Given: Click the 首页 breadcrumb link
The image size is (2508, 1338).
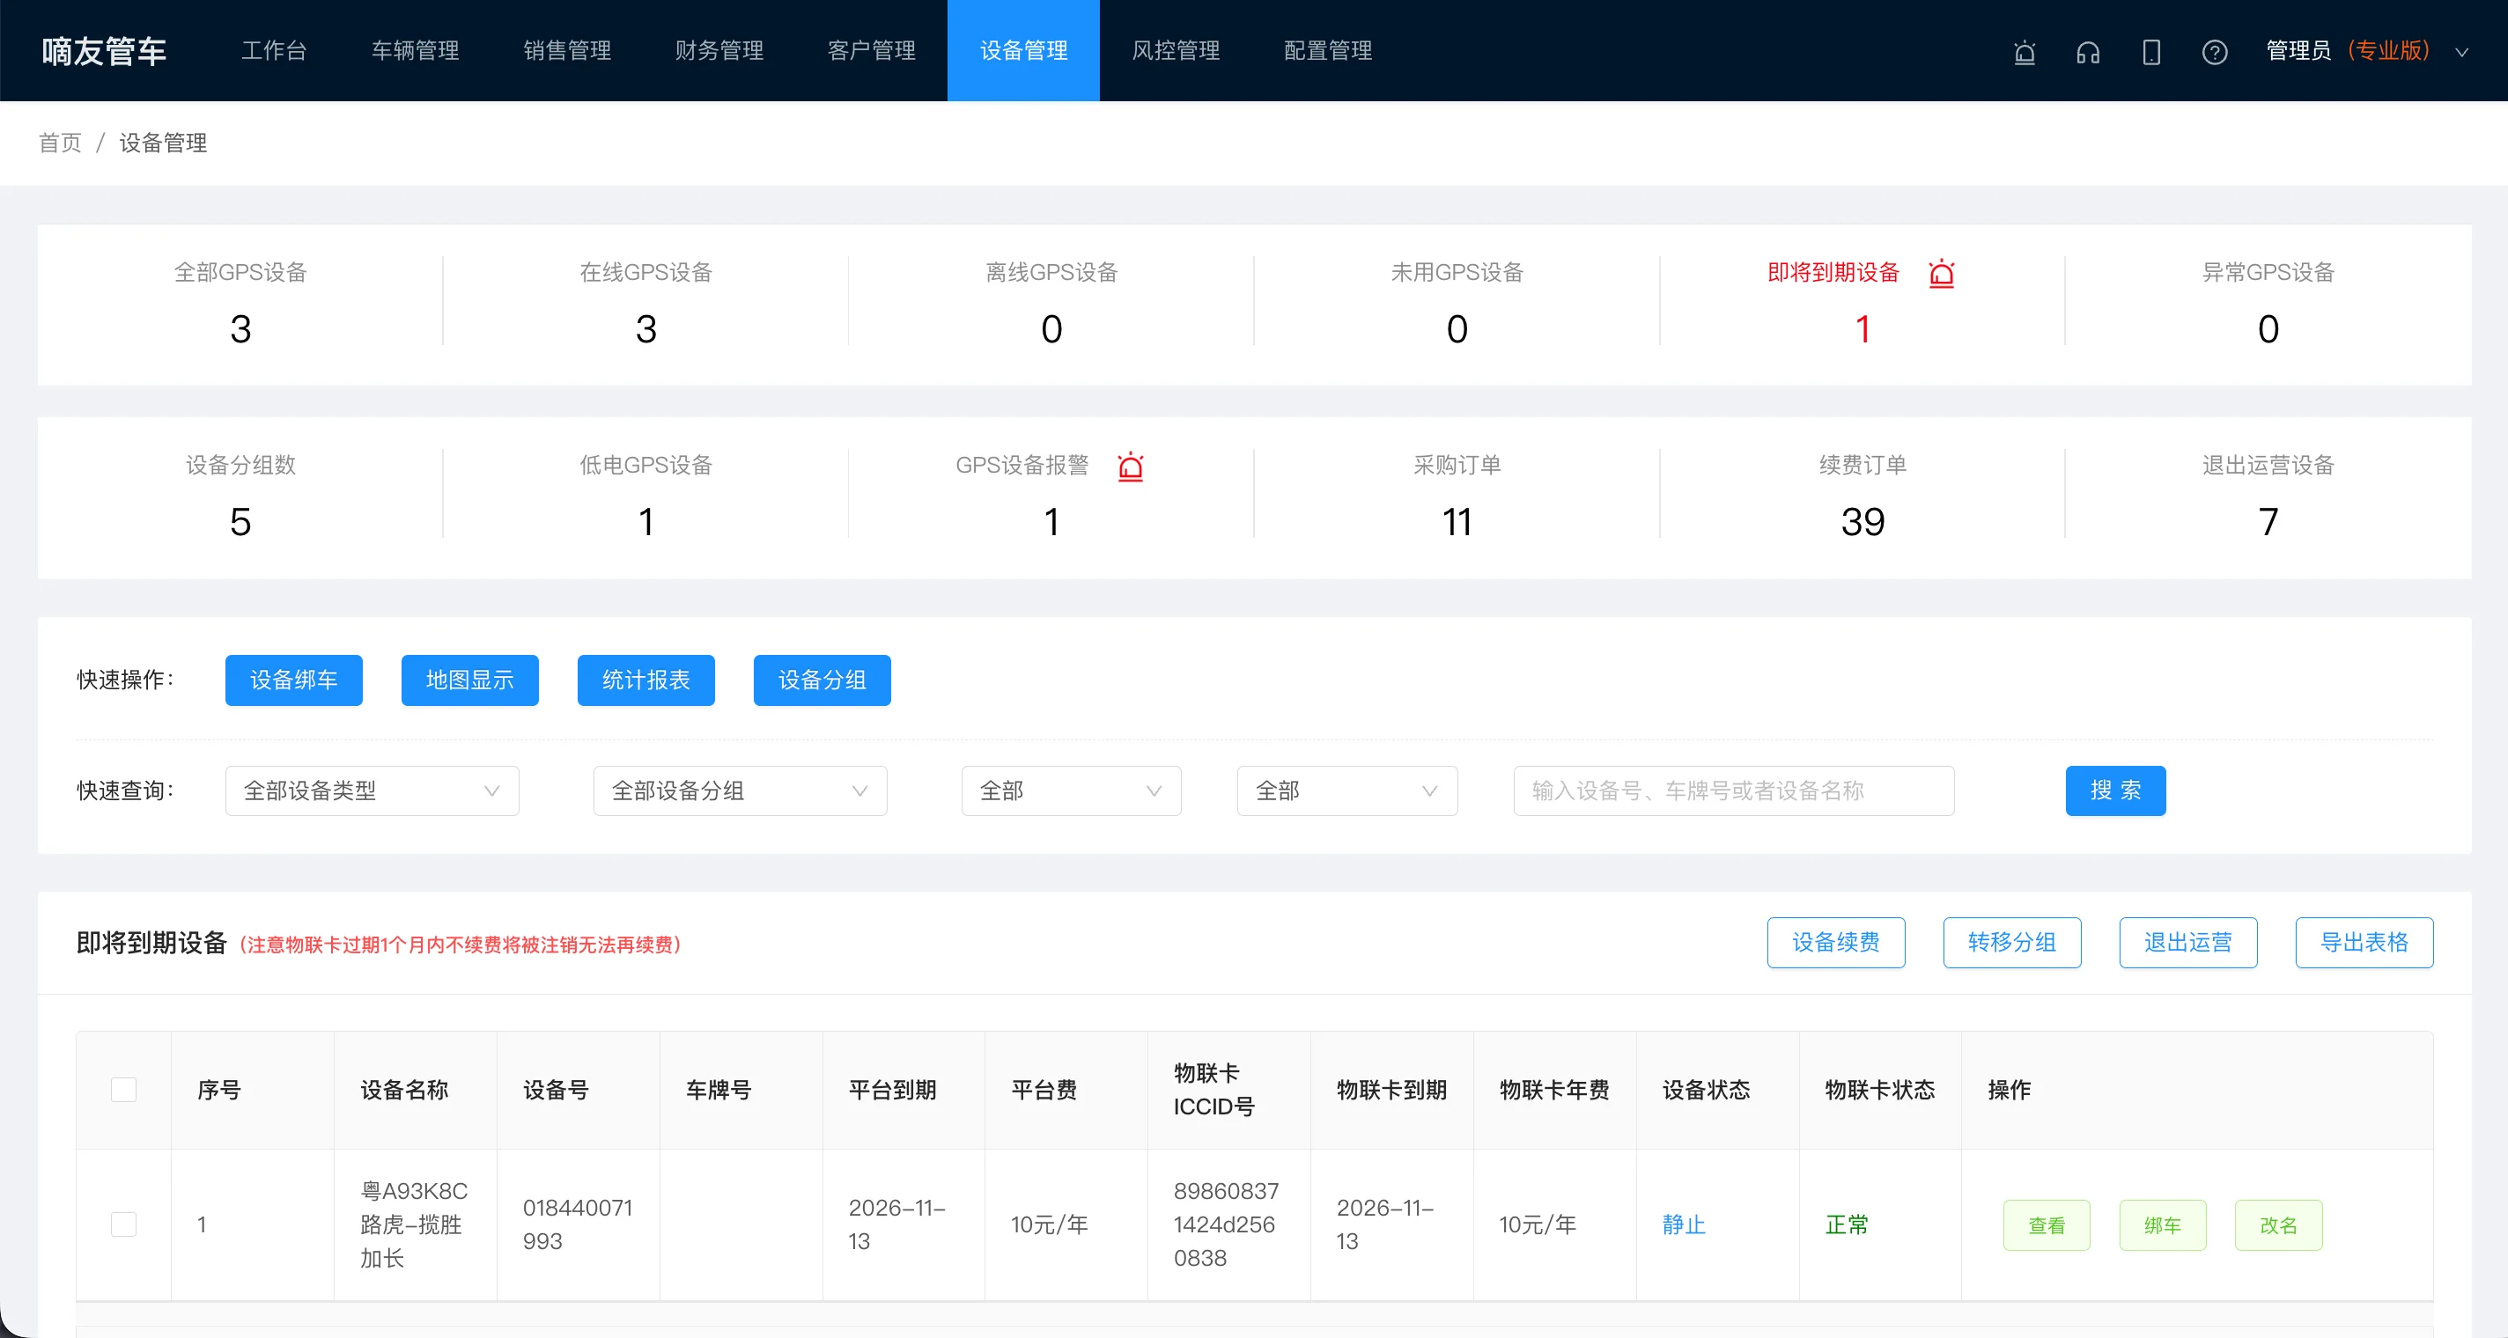Looking at the screenshot, I should click(61, 143).
